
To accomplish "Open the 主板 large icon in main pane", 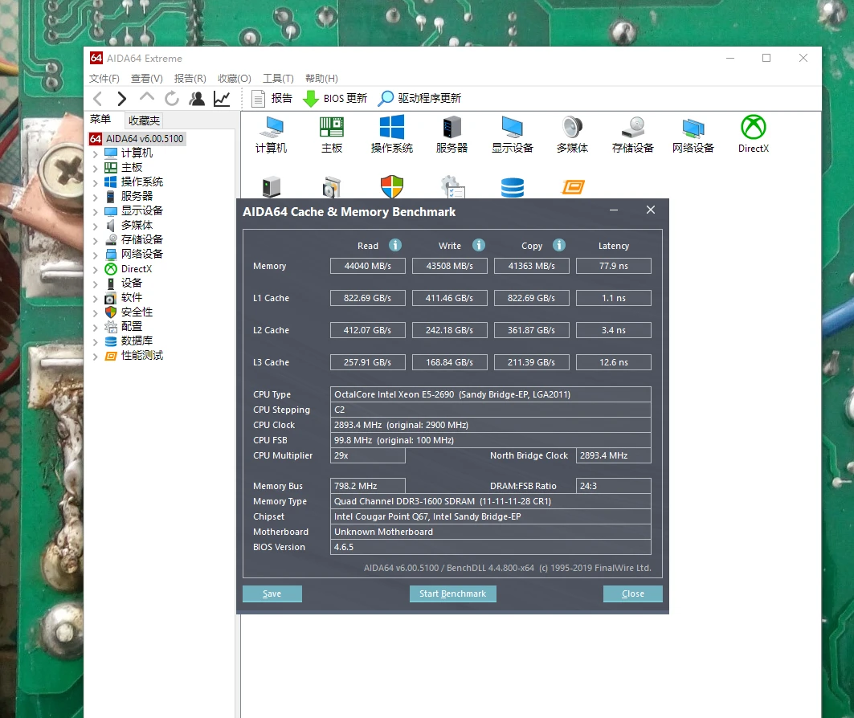I will (332, 134).
